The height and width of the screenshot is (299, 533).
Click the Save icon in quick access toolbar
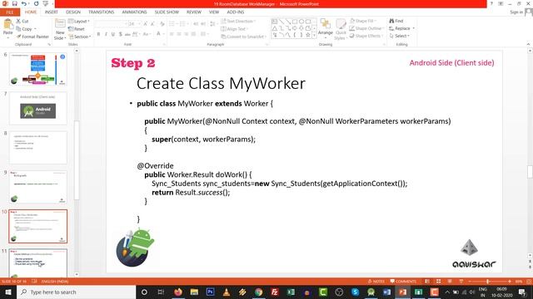point(15,3)
